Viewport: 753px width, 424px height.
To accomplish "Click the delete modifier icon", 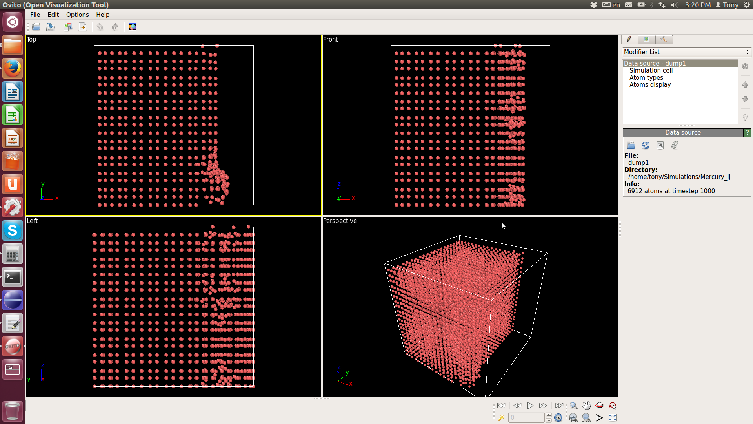I will click(745, 67).
